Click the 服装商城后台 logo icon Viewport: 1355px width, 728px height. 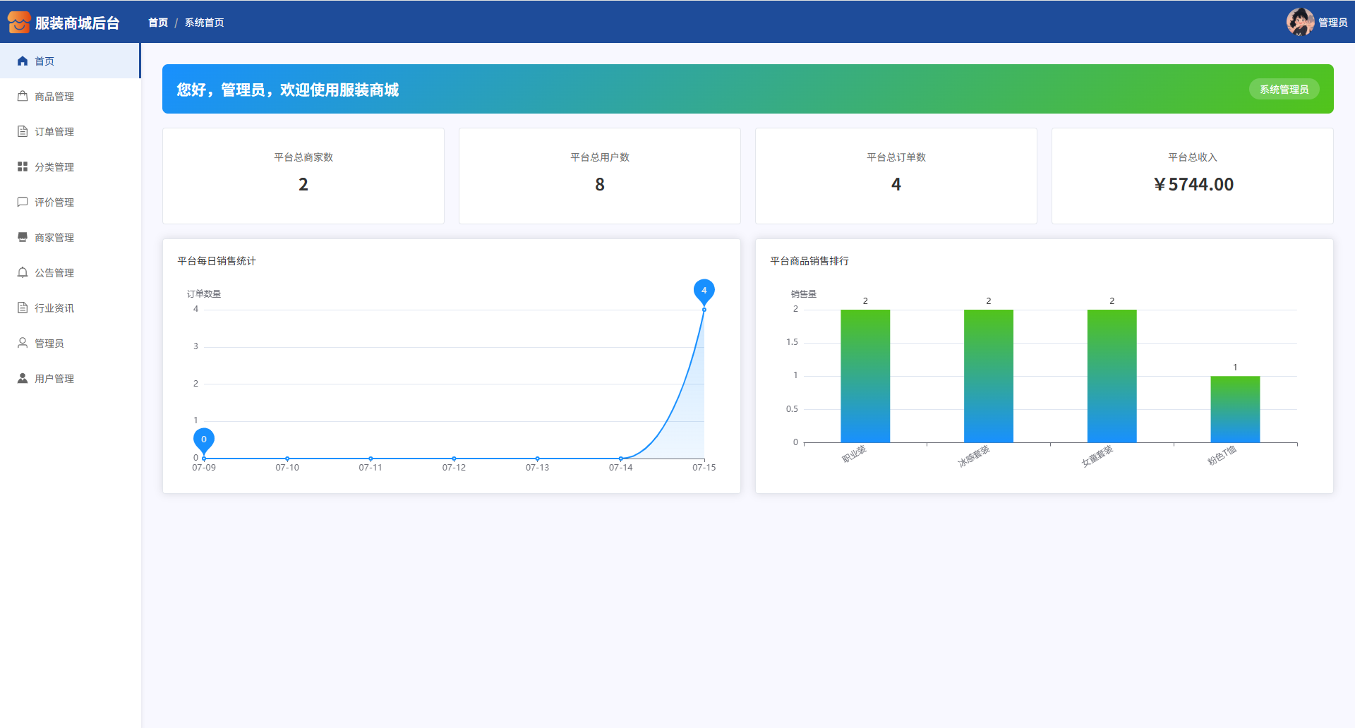pos(19,23)
